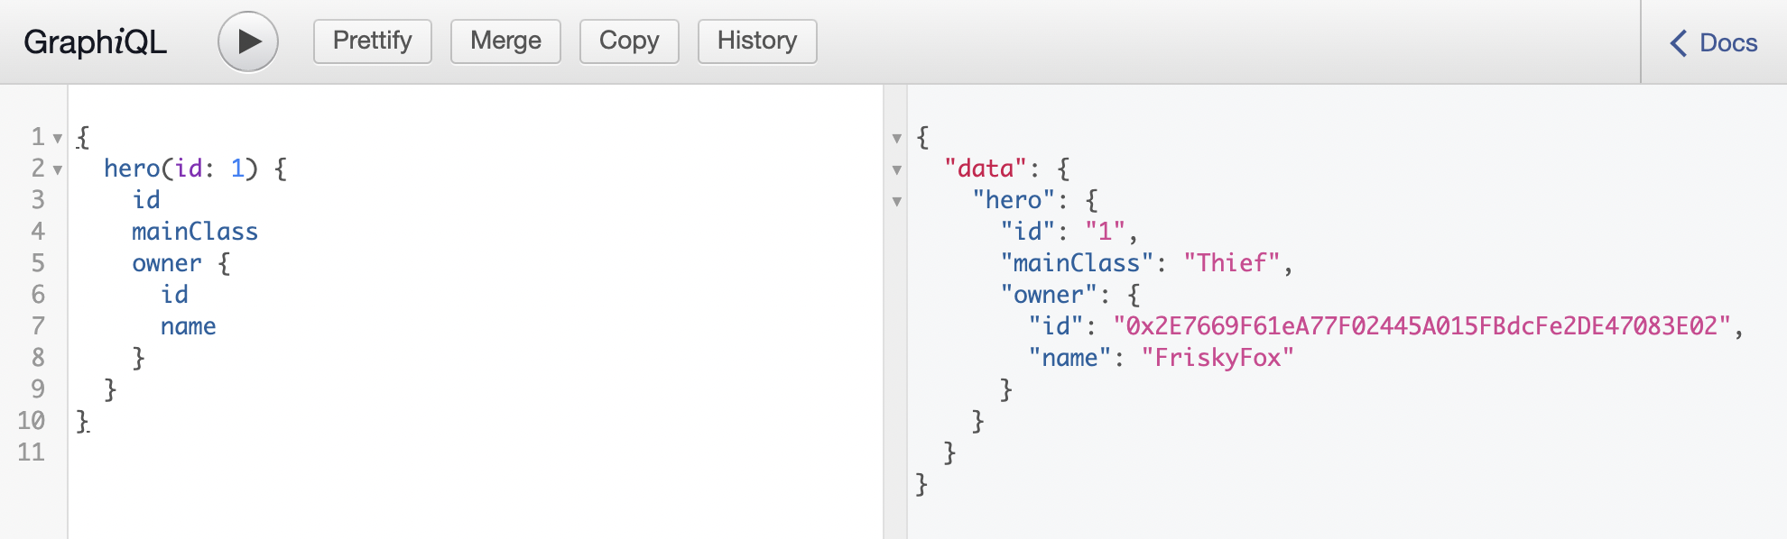
Task: Click the hero field in the query
Action: 132,169
